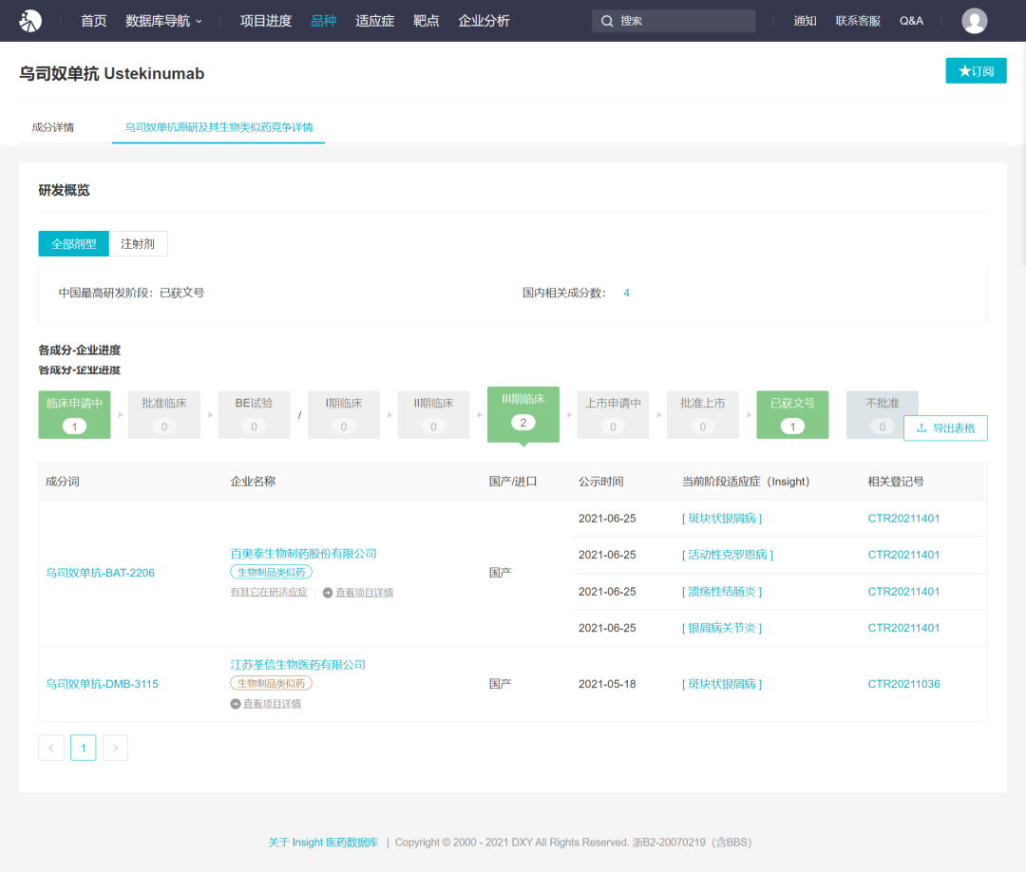Screen dimensions: 1026x872
Task: Select II期临床 stage box
Action: (x=433, y=415)
